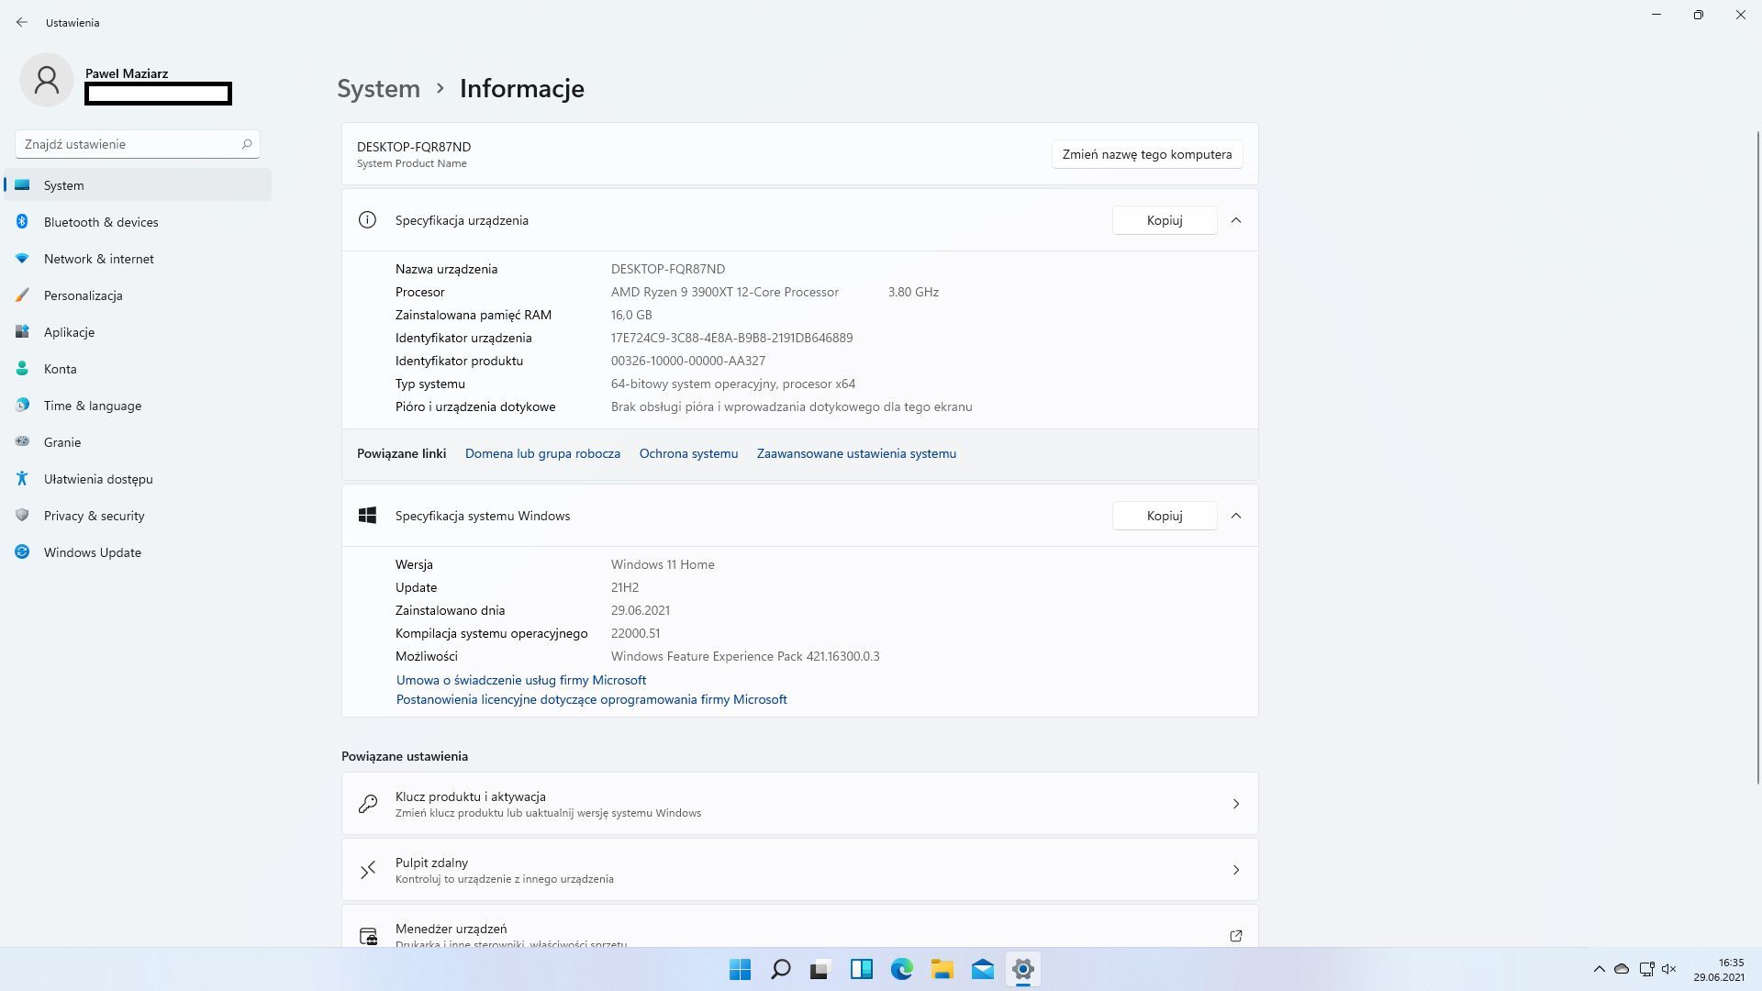This screenshot has height=991, width=1762.
Task: Click the Windows Update sidebar icon
Action: [x=22, y=551]
